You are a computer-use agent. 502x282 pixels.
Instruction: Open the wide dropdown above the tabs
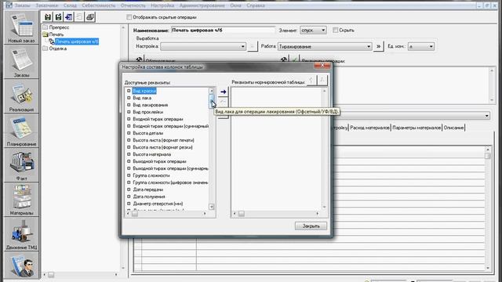[411, 115]
